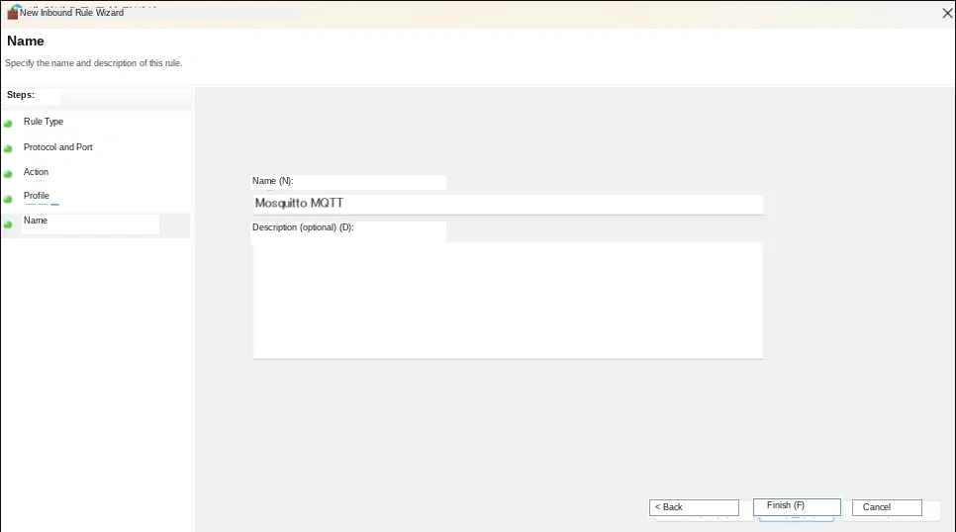Click the 'Description (optional) (D):' label

point(303,227)
